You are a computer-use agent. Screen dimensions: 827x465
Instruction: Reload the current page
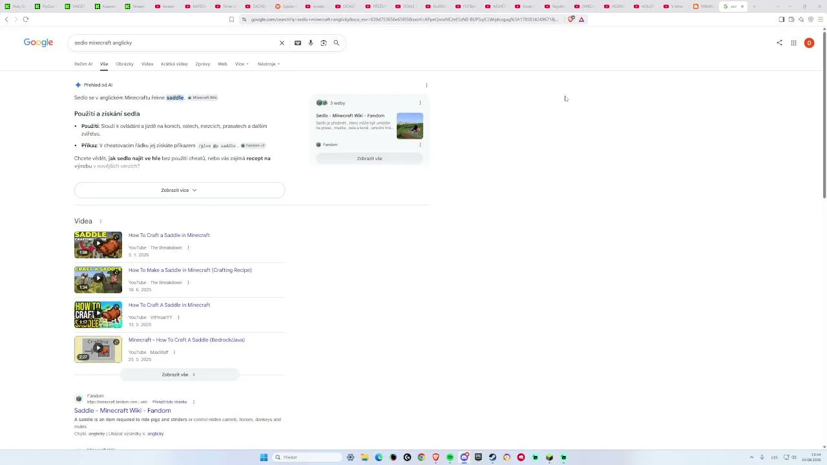[x=26, y=19]
